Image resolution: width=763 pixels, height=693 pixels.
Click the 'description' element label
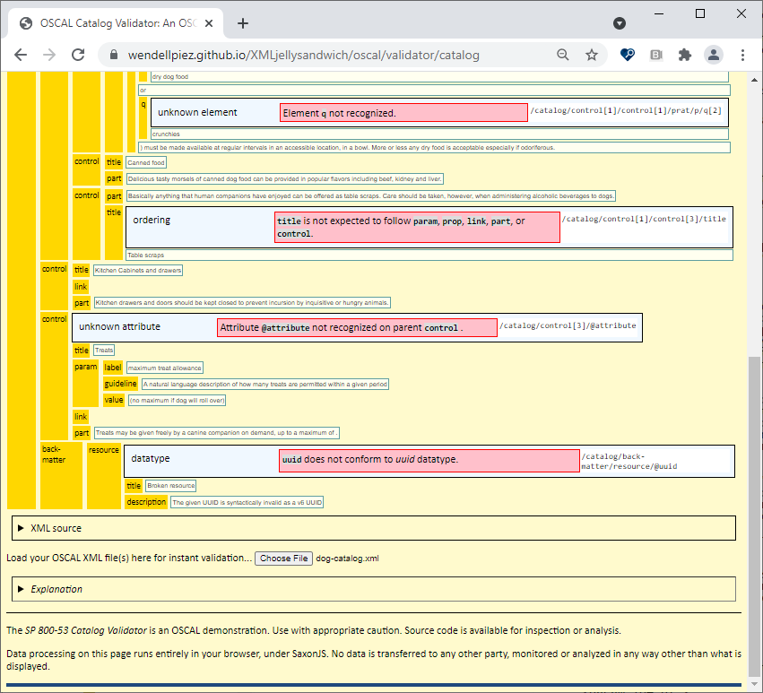coord(146,502)
